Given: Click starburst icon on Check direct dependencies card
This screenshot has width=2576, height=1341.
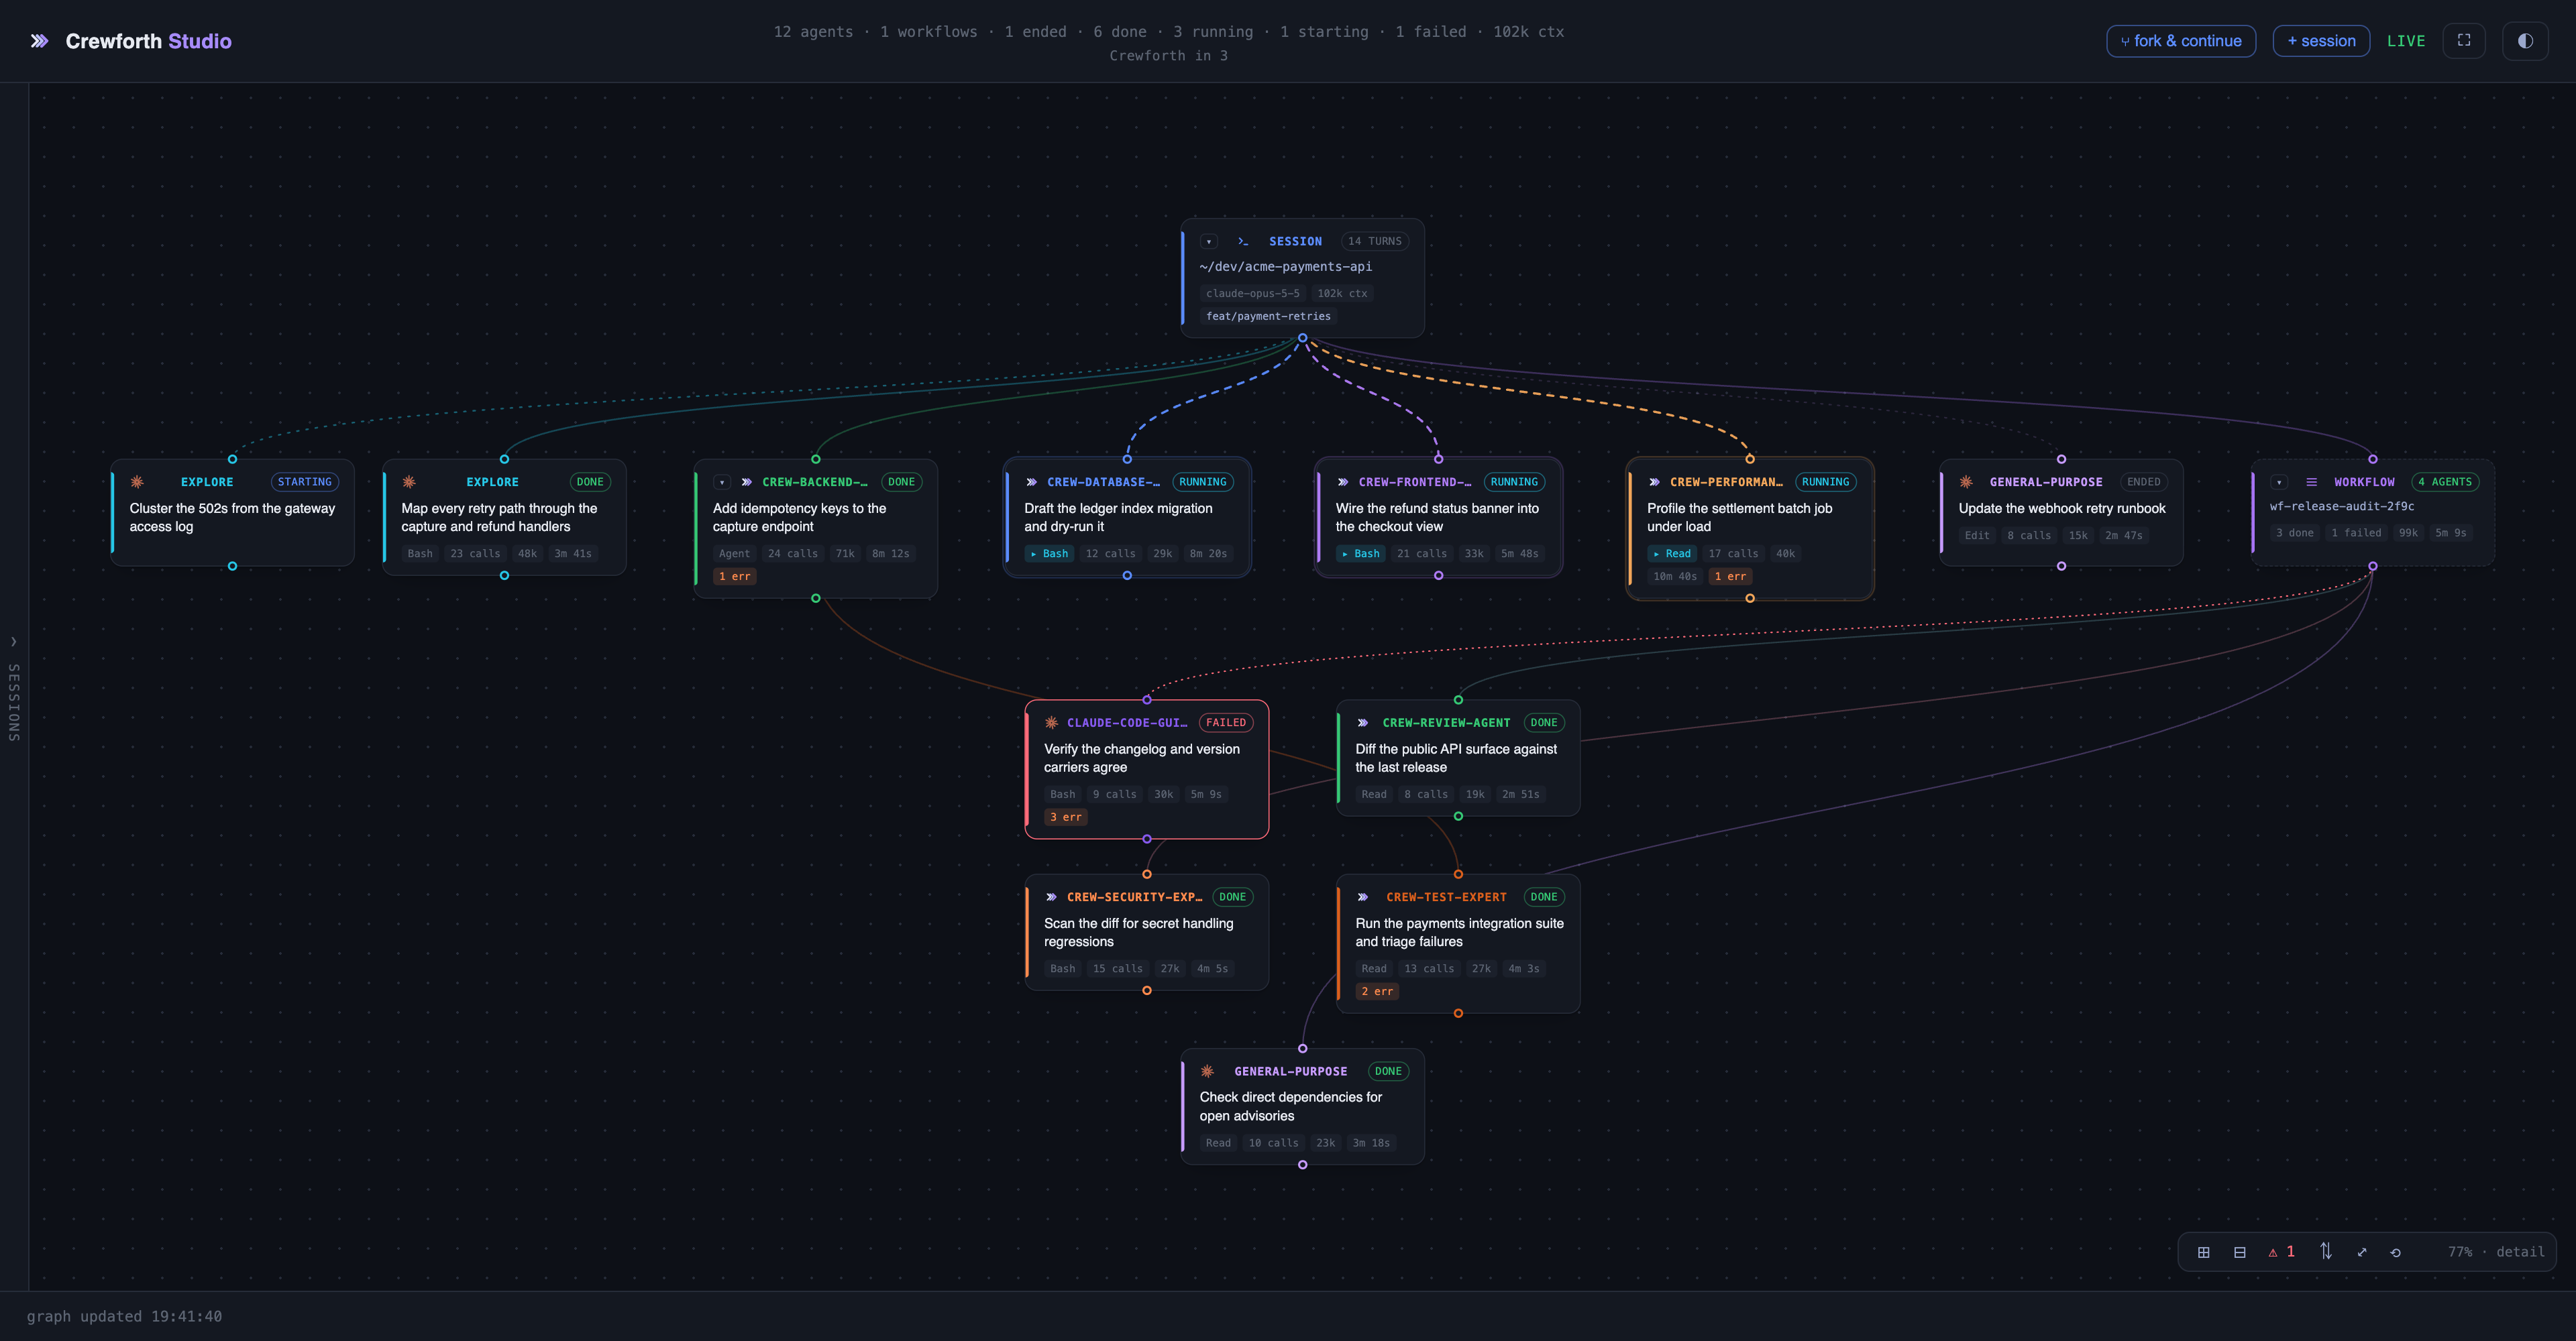Looking at the screenshot, I should (1207, 1072).
